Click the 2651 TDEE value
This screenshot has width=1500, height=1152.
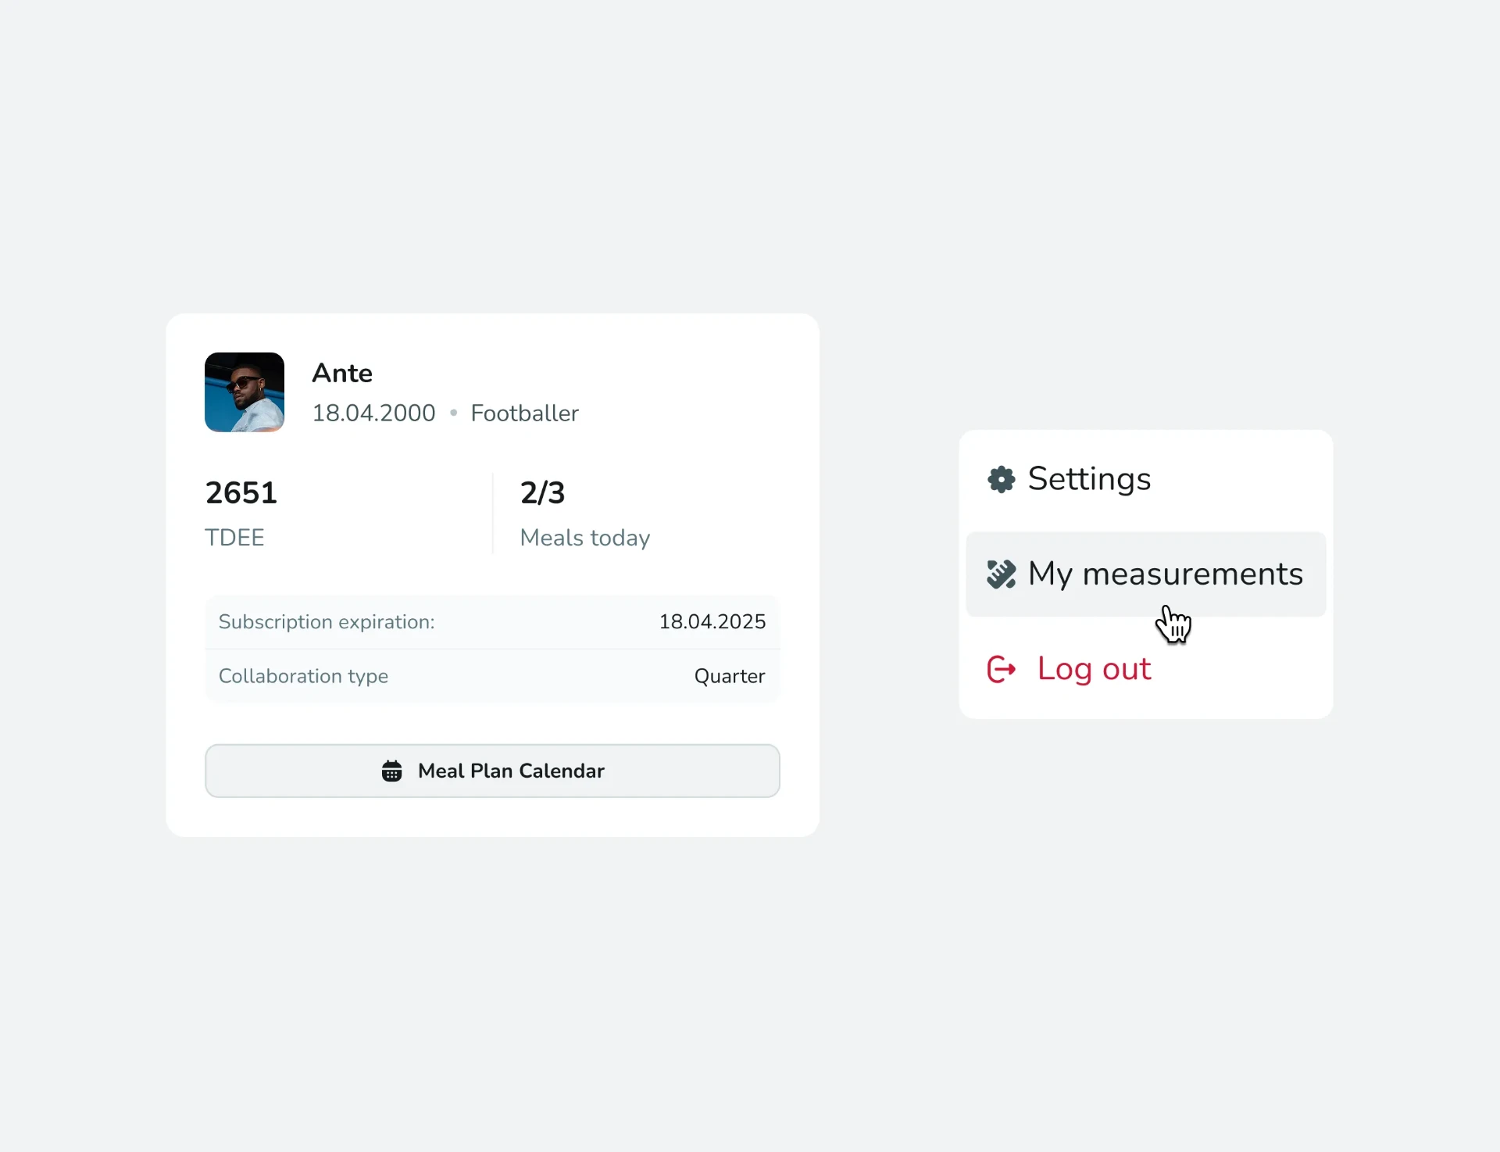click(241, 492)
